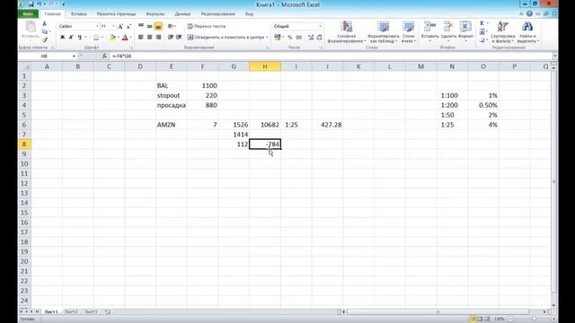Click the decrease indent icon
575x323 pixels.
tap(171, 37)
